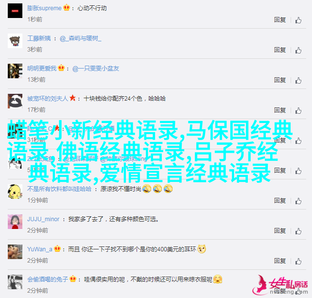Click the crown badge next to 膨胀supreme
The image size is (312, 298).
point(67,8)
